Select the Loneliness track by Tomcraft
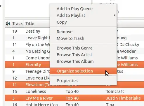 click(74, 91)
